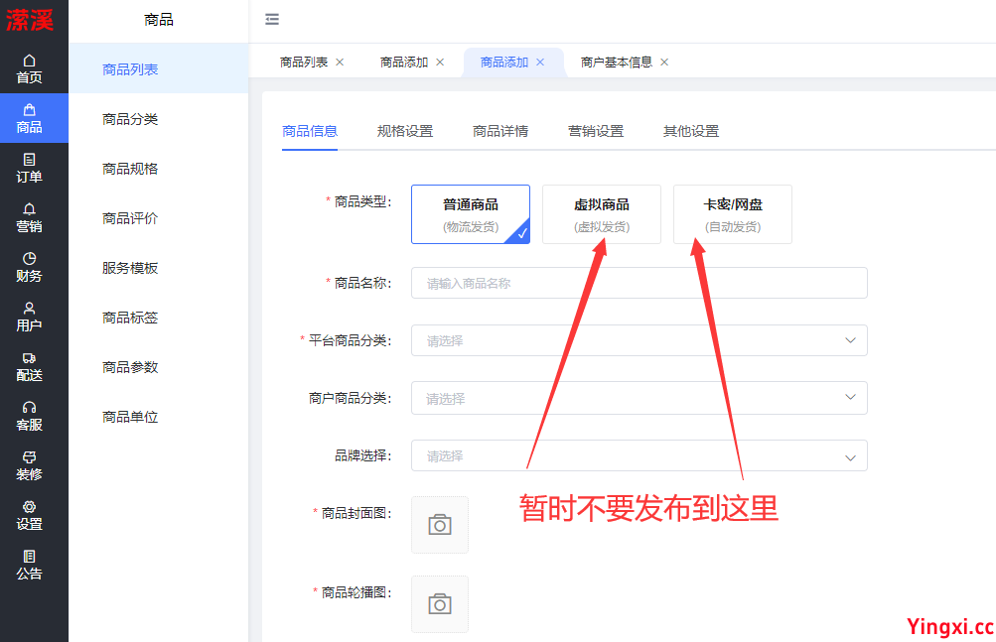This screenshot has height=642, width=996.
Task: Upload a cover image via the camera icon
Action: click(439, 524)
